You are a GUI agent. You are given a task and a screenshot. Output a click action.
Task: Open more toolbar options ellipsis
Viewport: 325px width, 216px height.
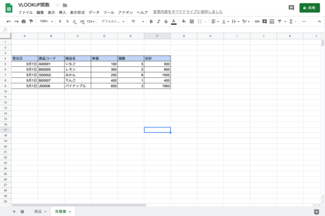coord(304,21)
